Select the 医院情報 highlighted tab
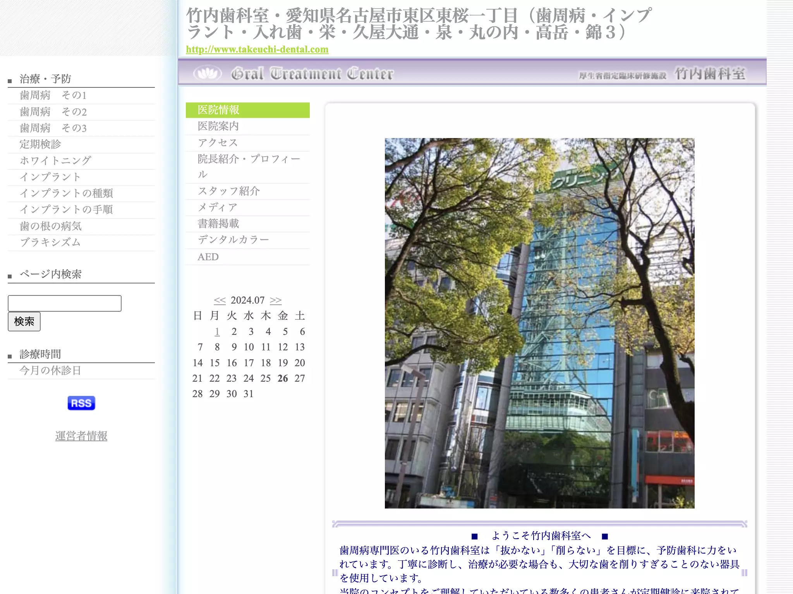This screenshot has height=594, width=793. (x=248, y=110)
